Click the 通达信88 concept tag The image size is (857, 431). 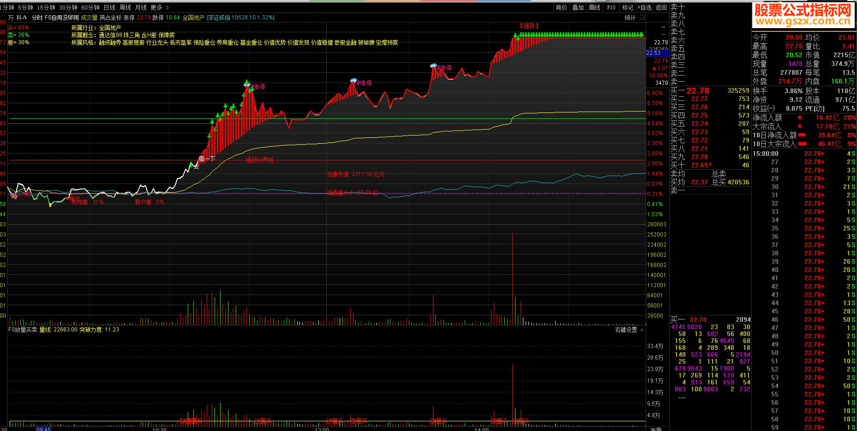[111, 35]
